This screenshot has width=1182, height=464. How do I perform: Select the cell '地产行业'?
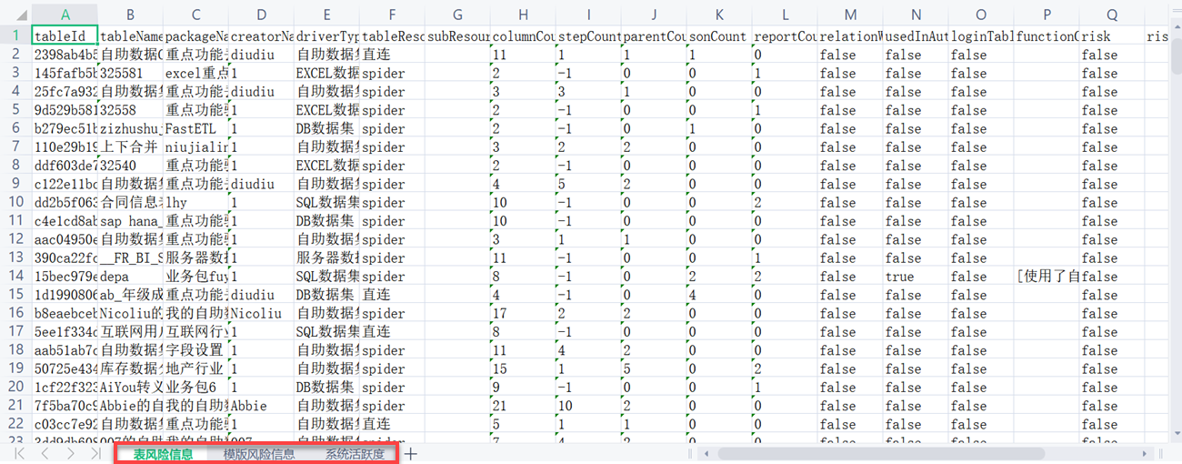[x=195, y=368]
